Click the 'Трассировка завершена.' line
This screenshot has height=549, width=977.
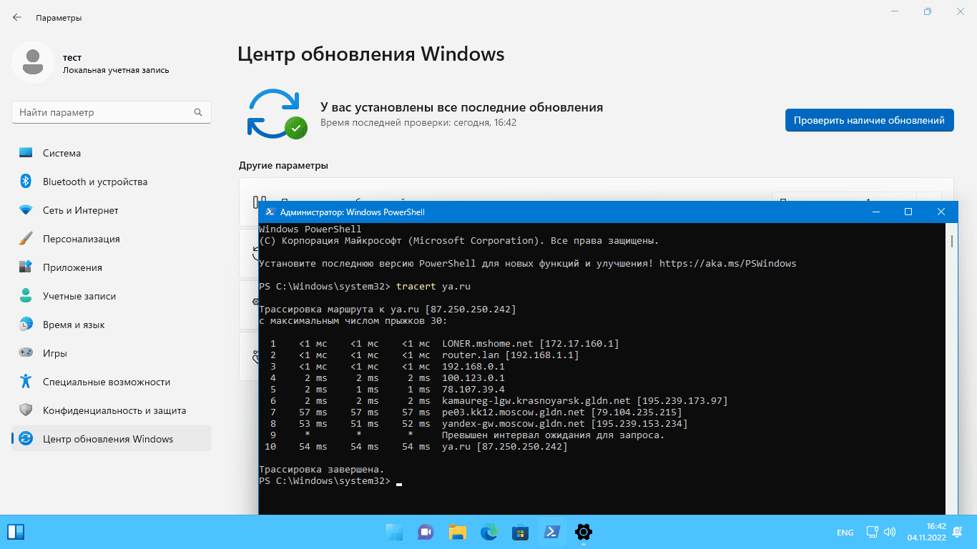[x=321, y=469]
